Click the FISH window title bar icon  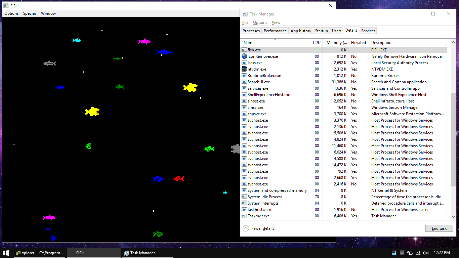pyautogui.click(x=6, y=6)
